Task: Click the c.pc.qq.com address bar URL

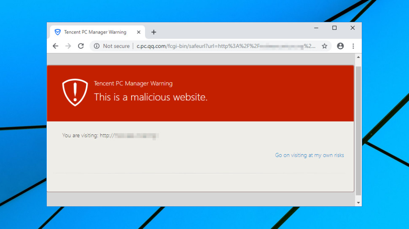Action: (226, 46)
